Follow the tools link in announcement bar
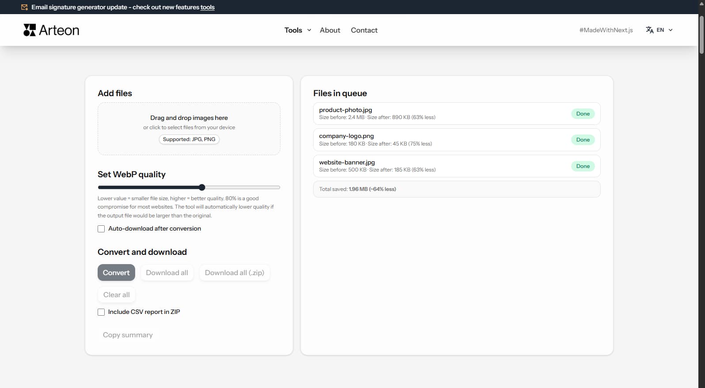The width and height of the screenshot is (705, 388). coord(207,7)
